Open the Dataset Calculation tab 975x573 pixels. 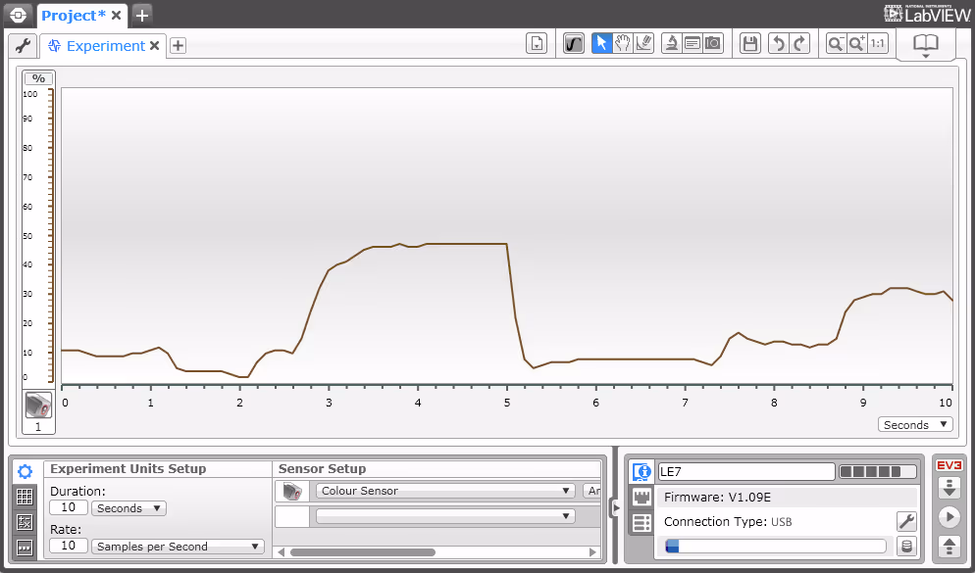(25, 522)
